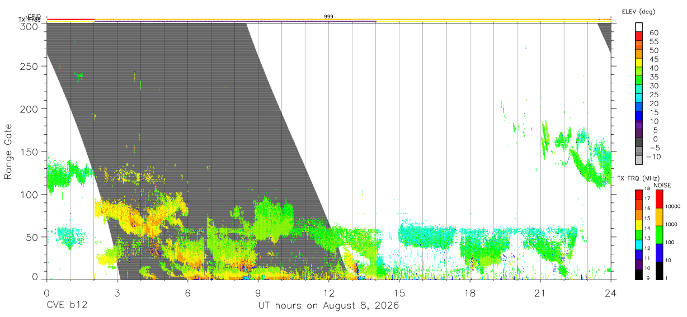Select the 40 label on the ELEV scale
The width and height of the screenshot is (687, 317).
click(654, 68)
